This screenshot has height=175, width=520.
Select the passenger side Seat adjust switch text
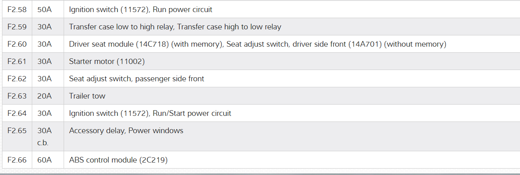pyautogui.click(x=137, y=79)
